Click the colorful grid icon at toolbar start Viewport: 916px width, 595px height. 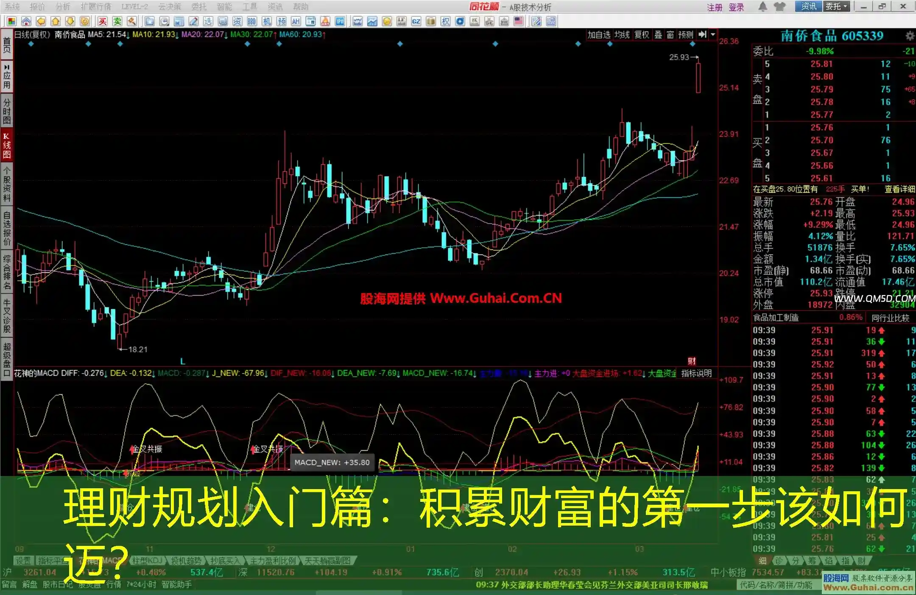(x=11, y=21)
